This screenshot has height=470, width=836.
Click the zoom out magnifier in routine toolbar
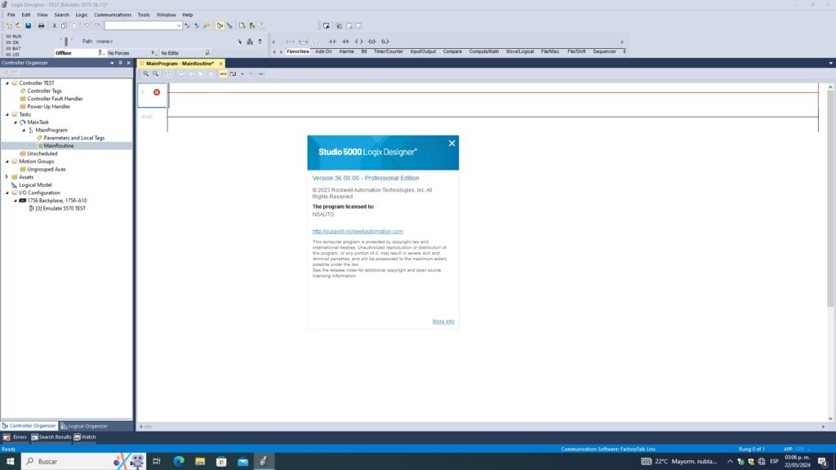click(x=155, y=73)
